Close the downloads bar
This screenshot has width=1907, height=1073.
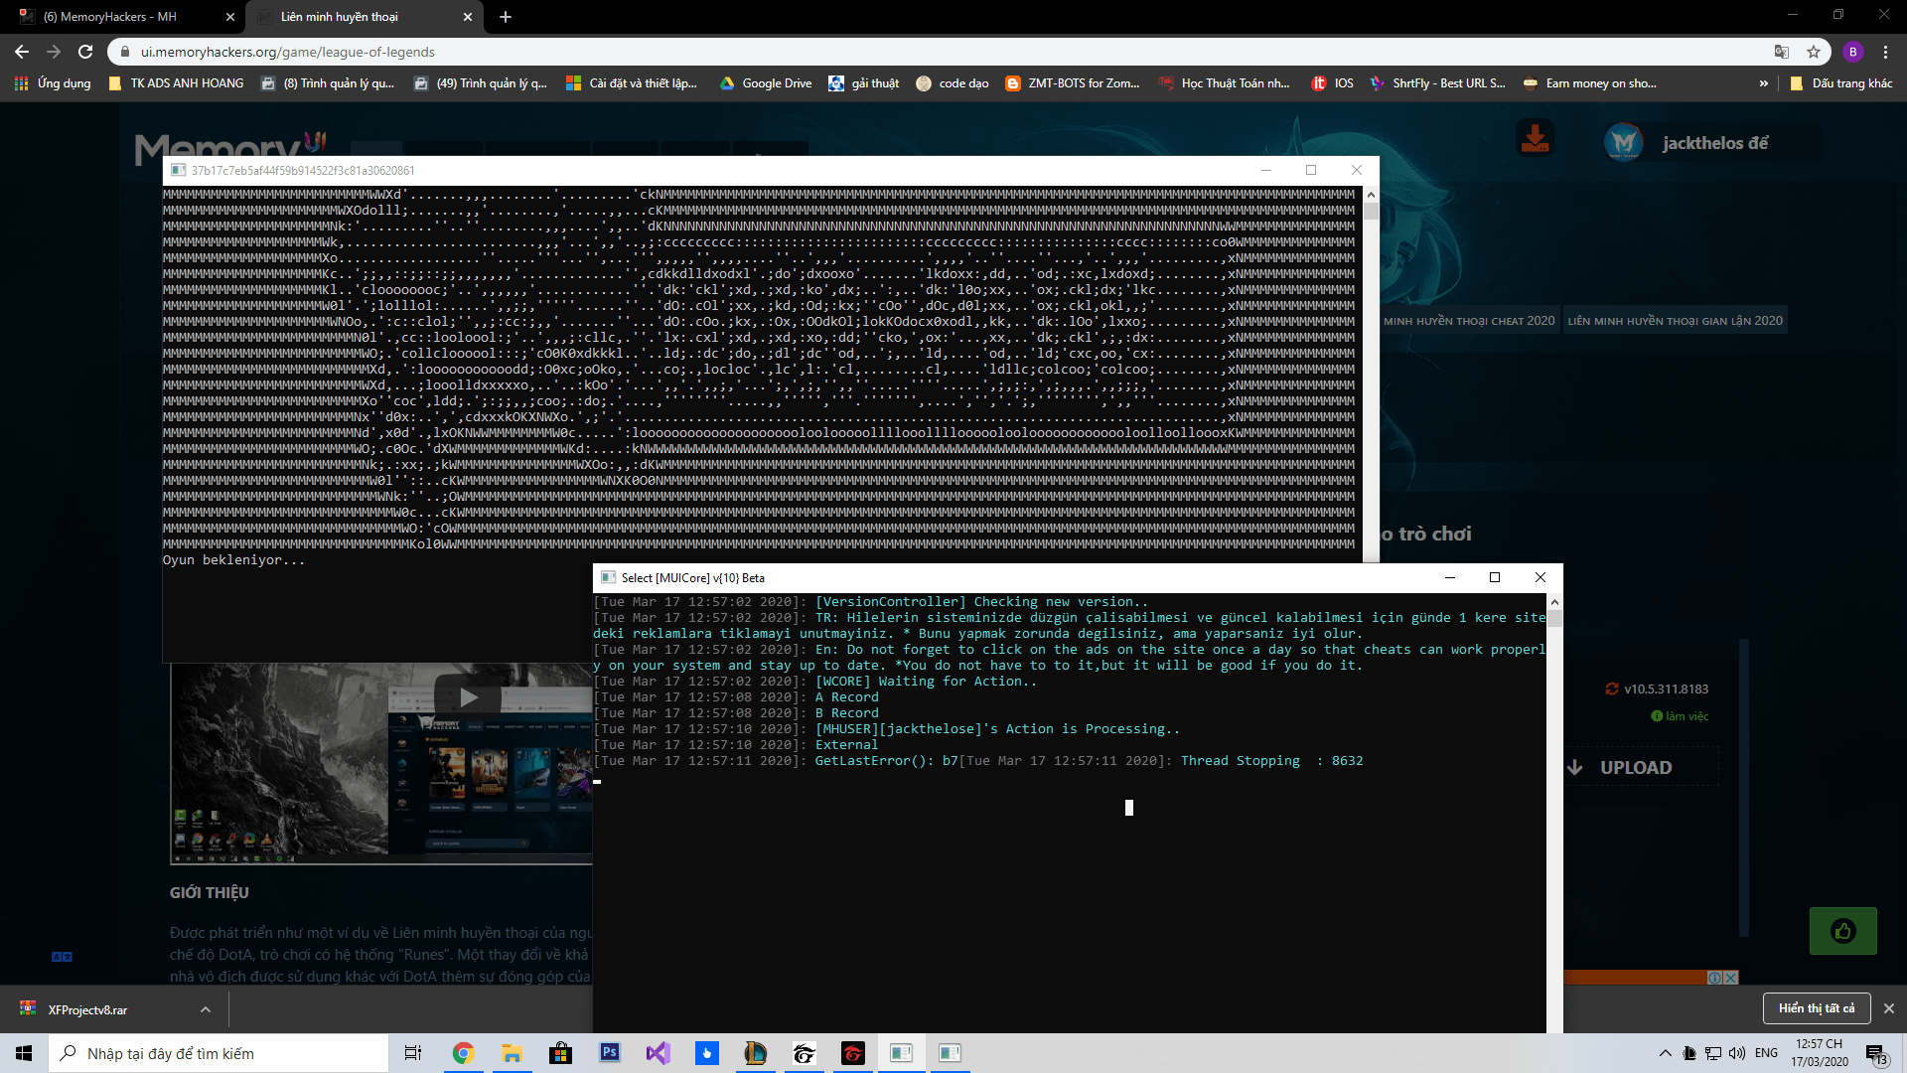(1888, 1008)
